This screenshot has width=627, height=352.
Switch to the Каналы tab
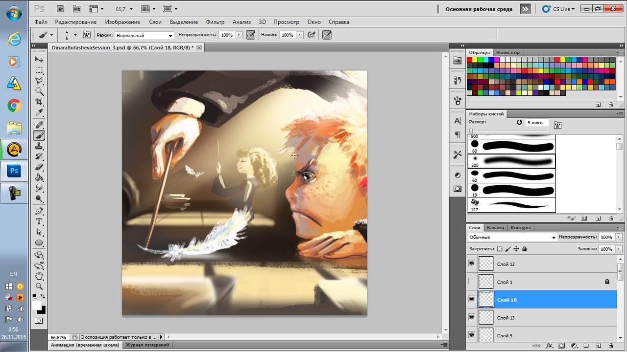coord(495,227)
